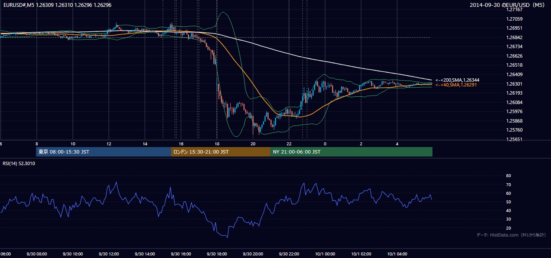Viewport: 551px width, 258px height.
Task: Click the RSI 40 level label
Action: point(508,210)
